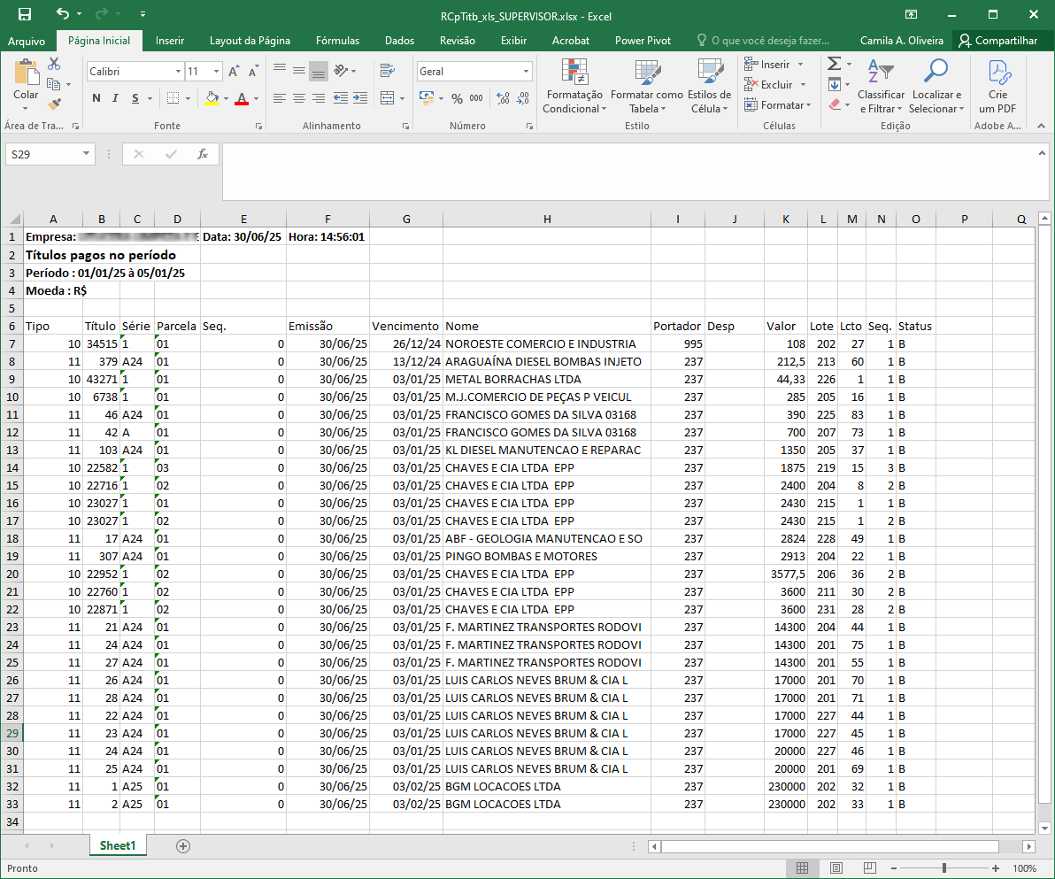Switch to the Inserir tab
This screenshot has width=1055, height=879.
click(x=170, y=41)
